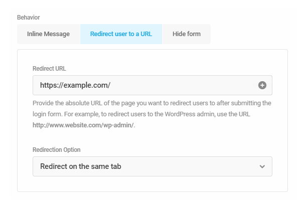Click the Redirect URL field label
Viewport: 306px width, 205px height.
pyautogui.click(x=49, y=69)
